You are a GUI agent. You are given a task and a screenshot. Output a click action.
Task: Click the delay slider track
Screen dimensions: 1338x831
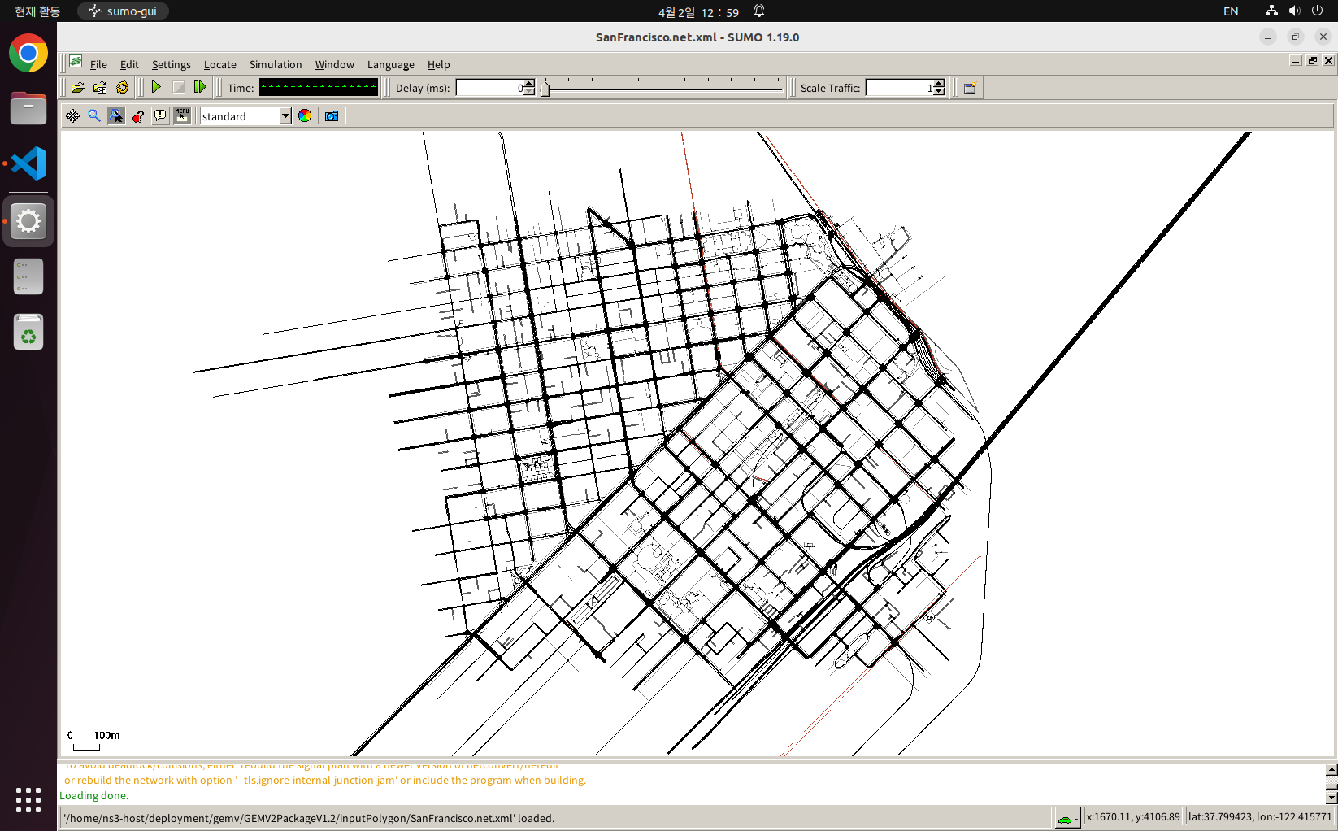(662, 89)
